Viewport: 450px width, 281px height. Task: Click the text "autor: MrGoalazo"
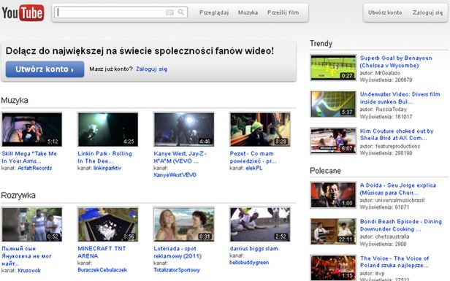pyautogui.click(x=380, y=73)
